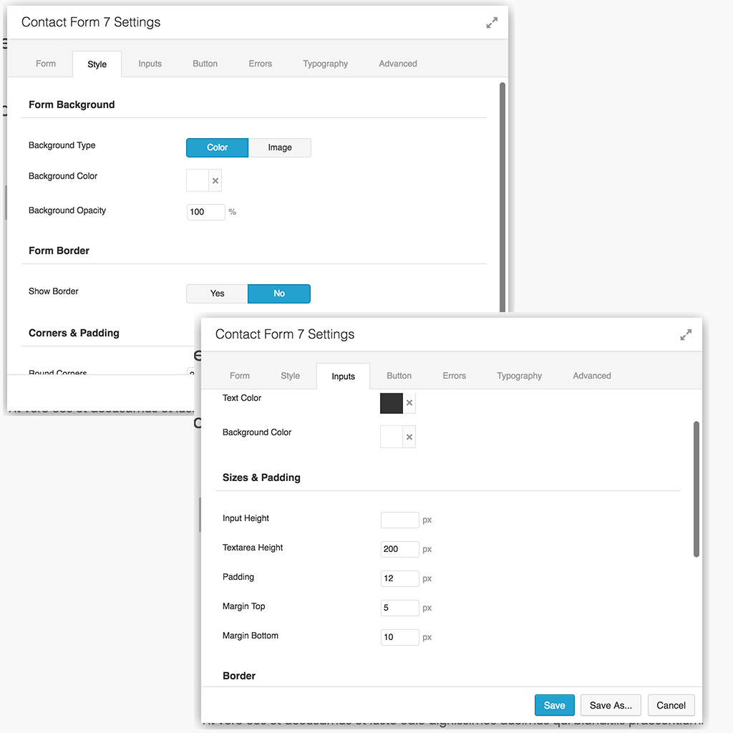
Task: Clear the Text Color in Inputs window
Action: click(409, 403)
